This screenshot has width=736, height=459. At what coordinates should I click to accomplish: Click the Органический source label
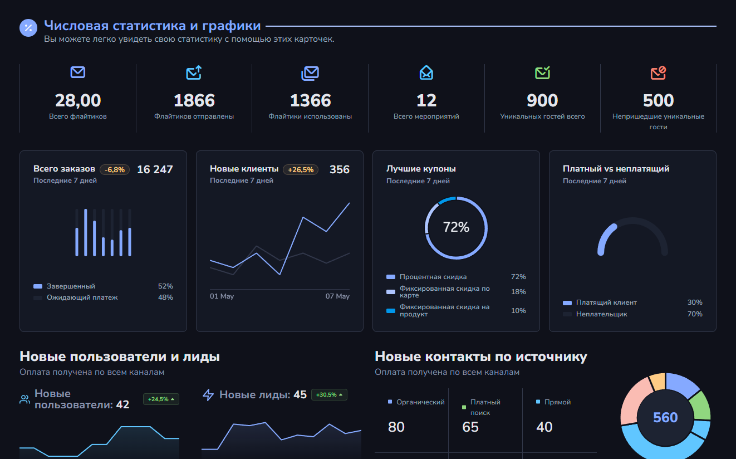pos(420,402)
